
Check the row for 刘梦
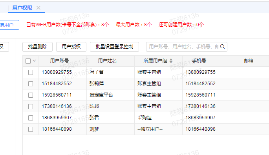point(31,129)
